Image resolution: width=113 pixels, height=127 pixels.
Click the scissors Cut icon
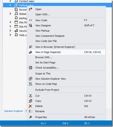(x=30, y=96)
